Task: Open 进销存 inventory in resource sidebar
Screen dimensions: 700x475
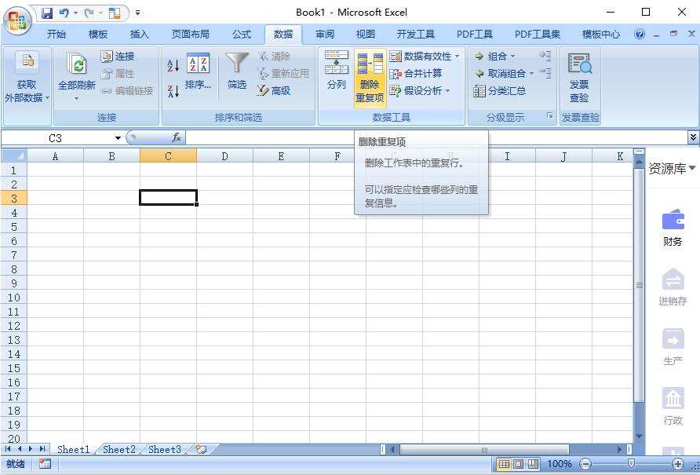Action: pyautogui.click(x=673, y=287)
